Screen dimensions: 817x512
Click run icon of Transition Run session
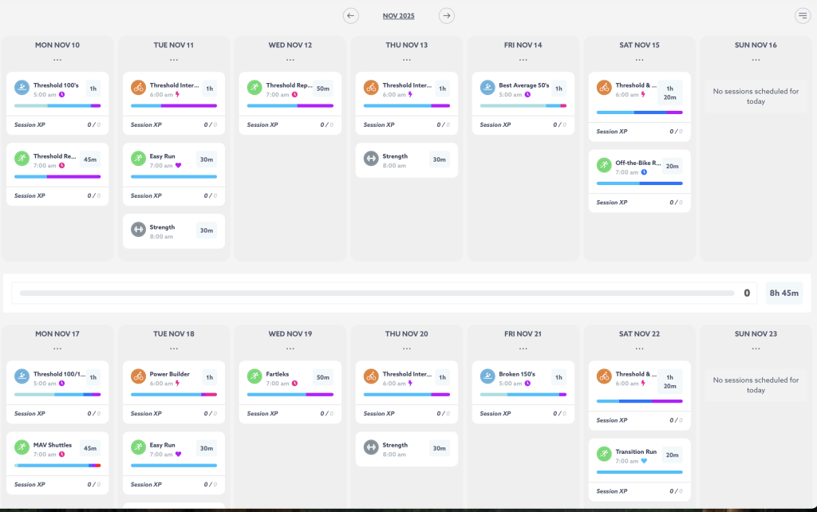[x=604, y=454]
